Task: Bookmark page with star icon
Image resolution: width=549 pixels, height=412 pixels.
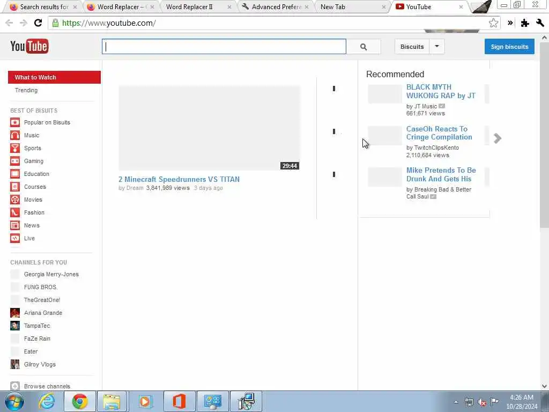Action: (493, 23)
